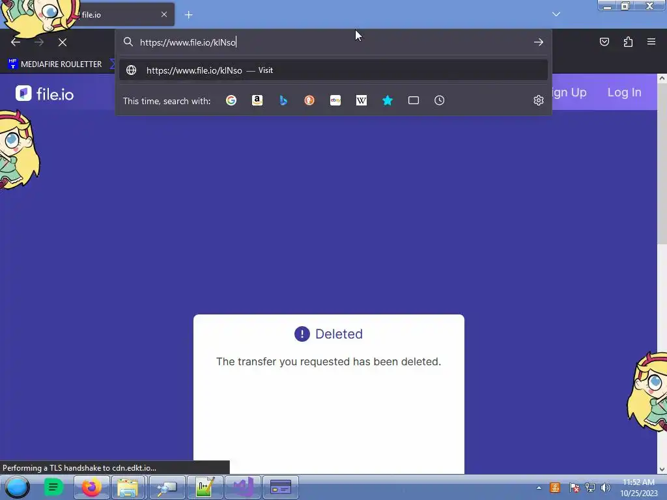The width and height of the screenshot is (667, 500).
Task: Open the Extensions puzzle icon
Action: [x=628, y=42]
